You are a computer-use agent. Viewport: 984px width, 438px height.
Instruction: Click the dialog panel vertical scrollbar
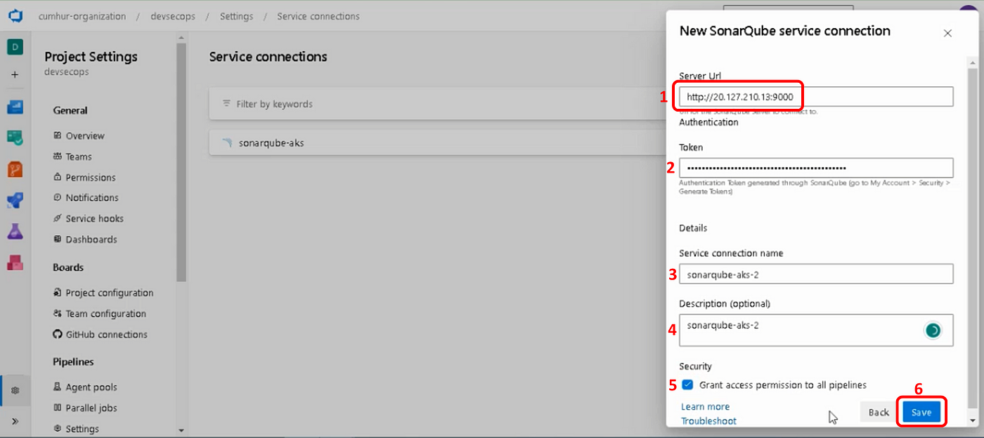coord(973,239)
